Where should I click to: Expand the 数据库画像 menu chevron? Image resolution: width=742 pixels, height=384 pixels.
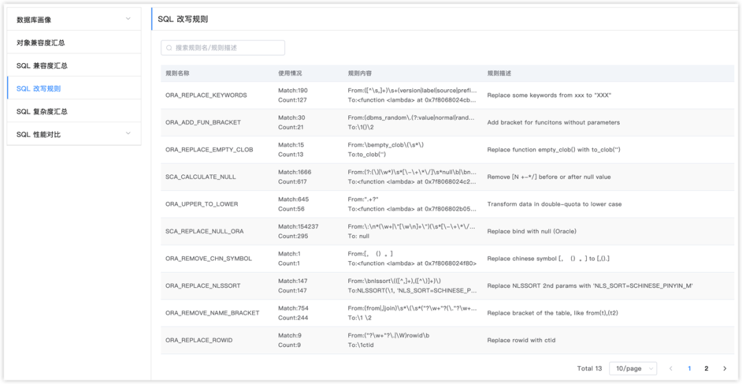tap(128, 19)
